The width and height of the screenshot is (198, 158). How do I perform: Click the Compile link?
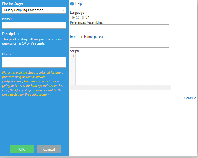coord(190,98)
